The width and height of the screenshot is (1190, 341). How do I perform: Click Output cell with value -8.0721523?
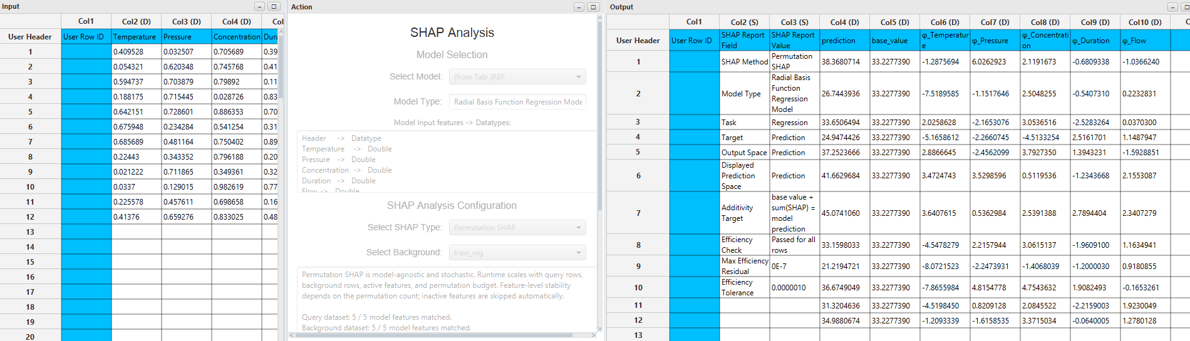pyautogui.click(x=945, y=266)
